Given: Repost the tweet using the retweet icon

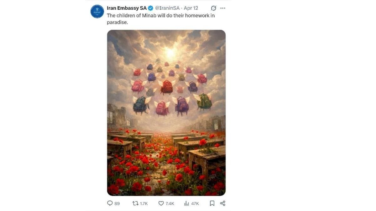Looking at the screenshot, I should coord(135,203).
